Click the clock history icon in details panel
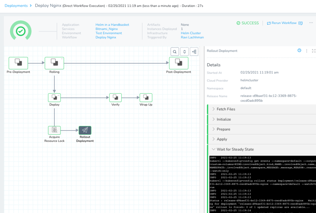This screenshot has height=213, width=316. tap(299, 51)
